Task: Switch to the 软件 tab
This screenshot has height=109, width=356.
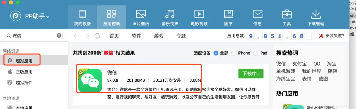Action: click(x=136, y=36)
